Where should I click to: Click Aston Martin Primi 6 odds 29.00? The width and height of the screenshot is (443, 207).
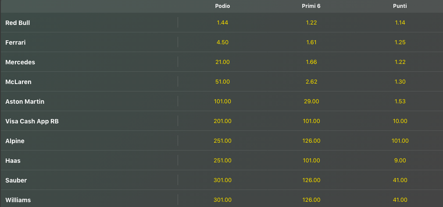311,102
